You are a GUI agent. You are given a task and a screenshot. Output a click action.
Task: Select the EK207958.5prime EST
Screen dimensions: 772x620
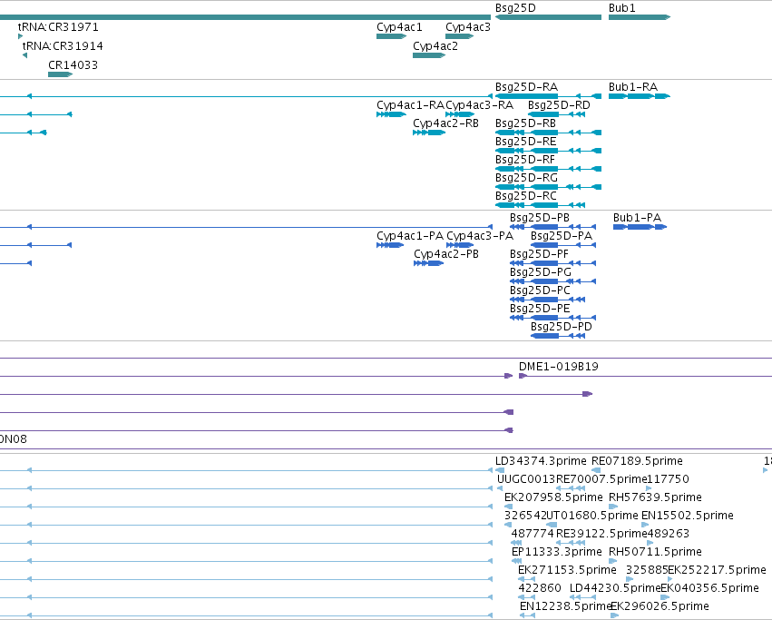point(508,507)
